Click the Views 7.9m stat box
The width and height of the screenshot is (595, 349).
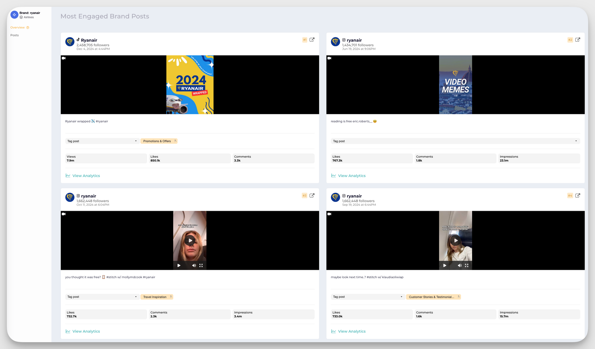pos(106,158)
